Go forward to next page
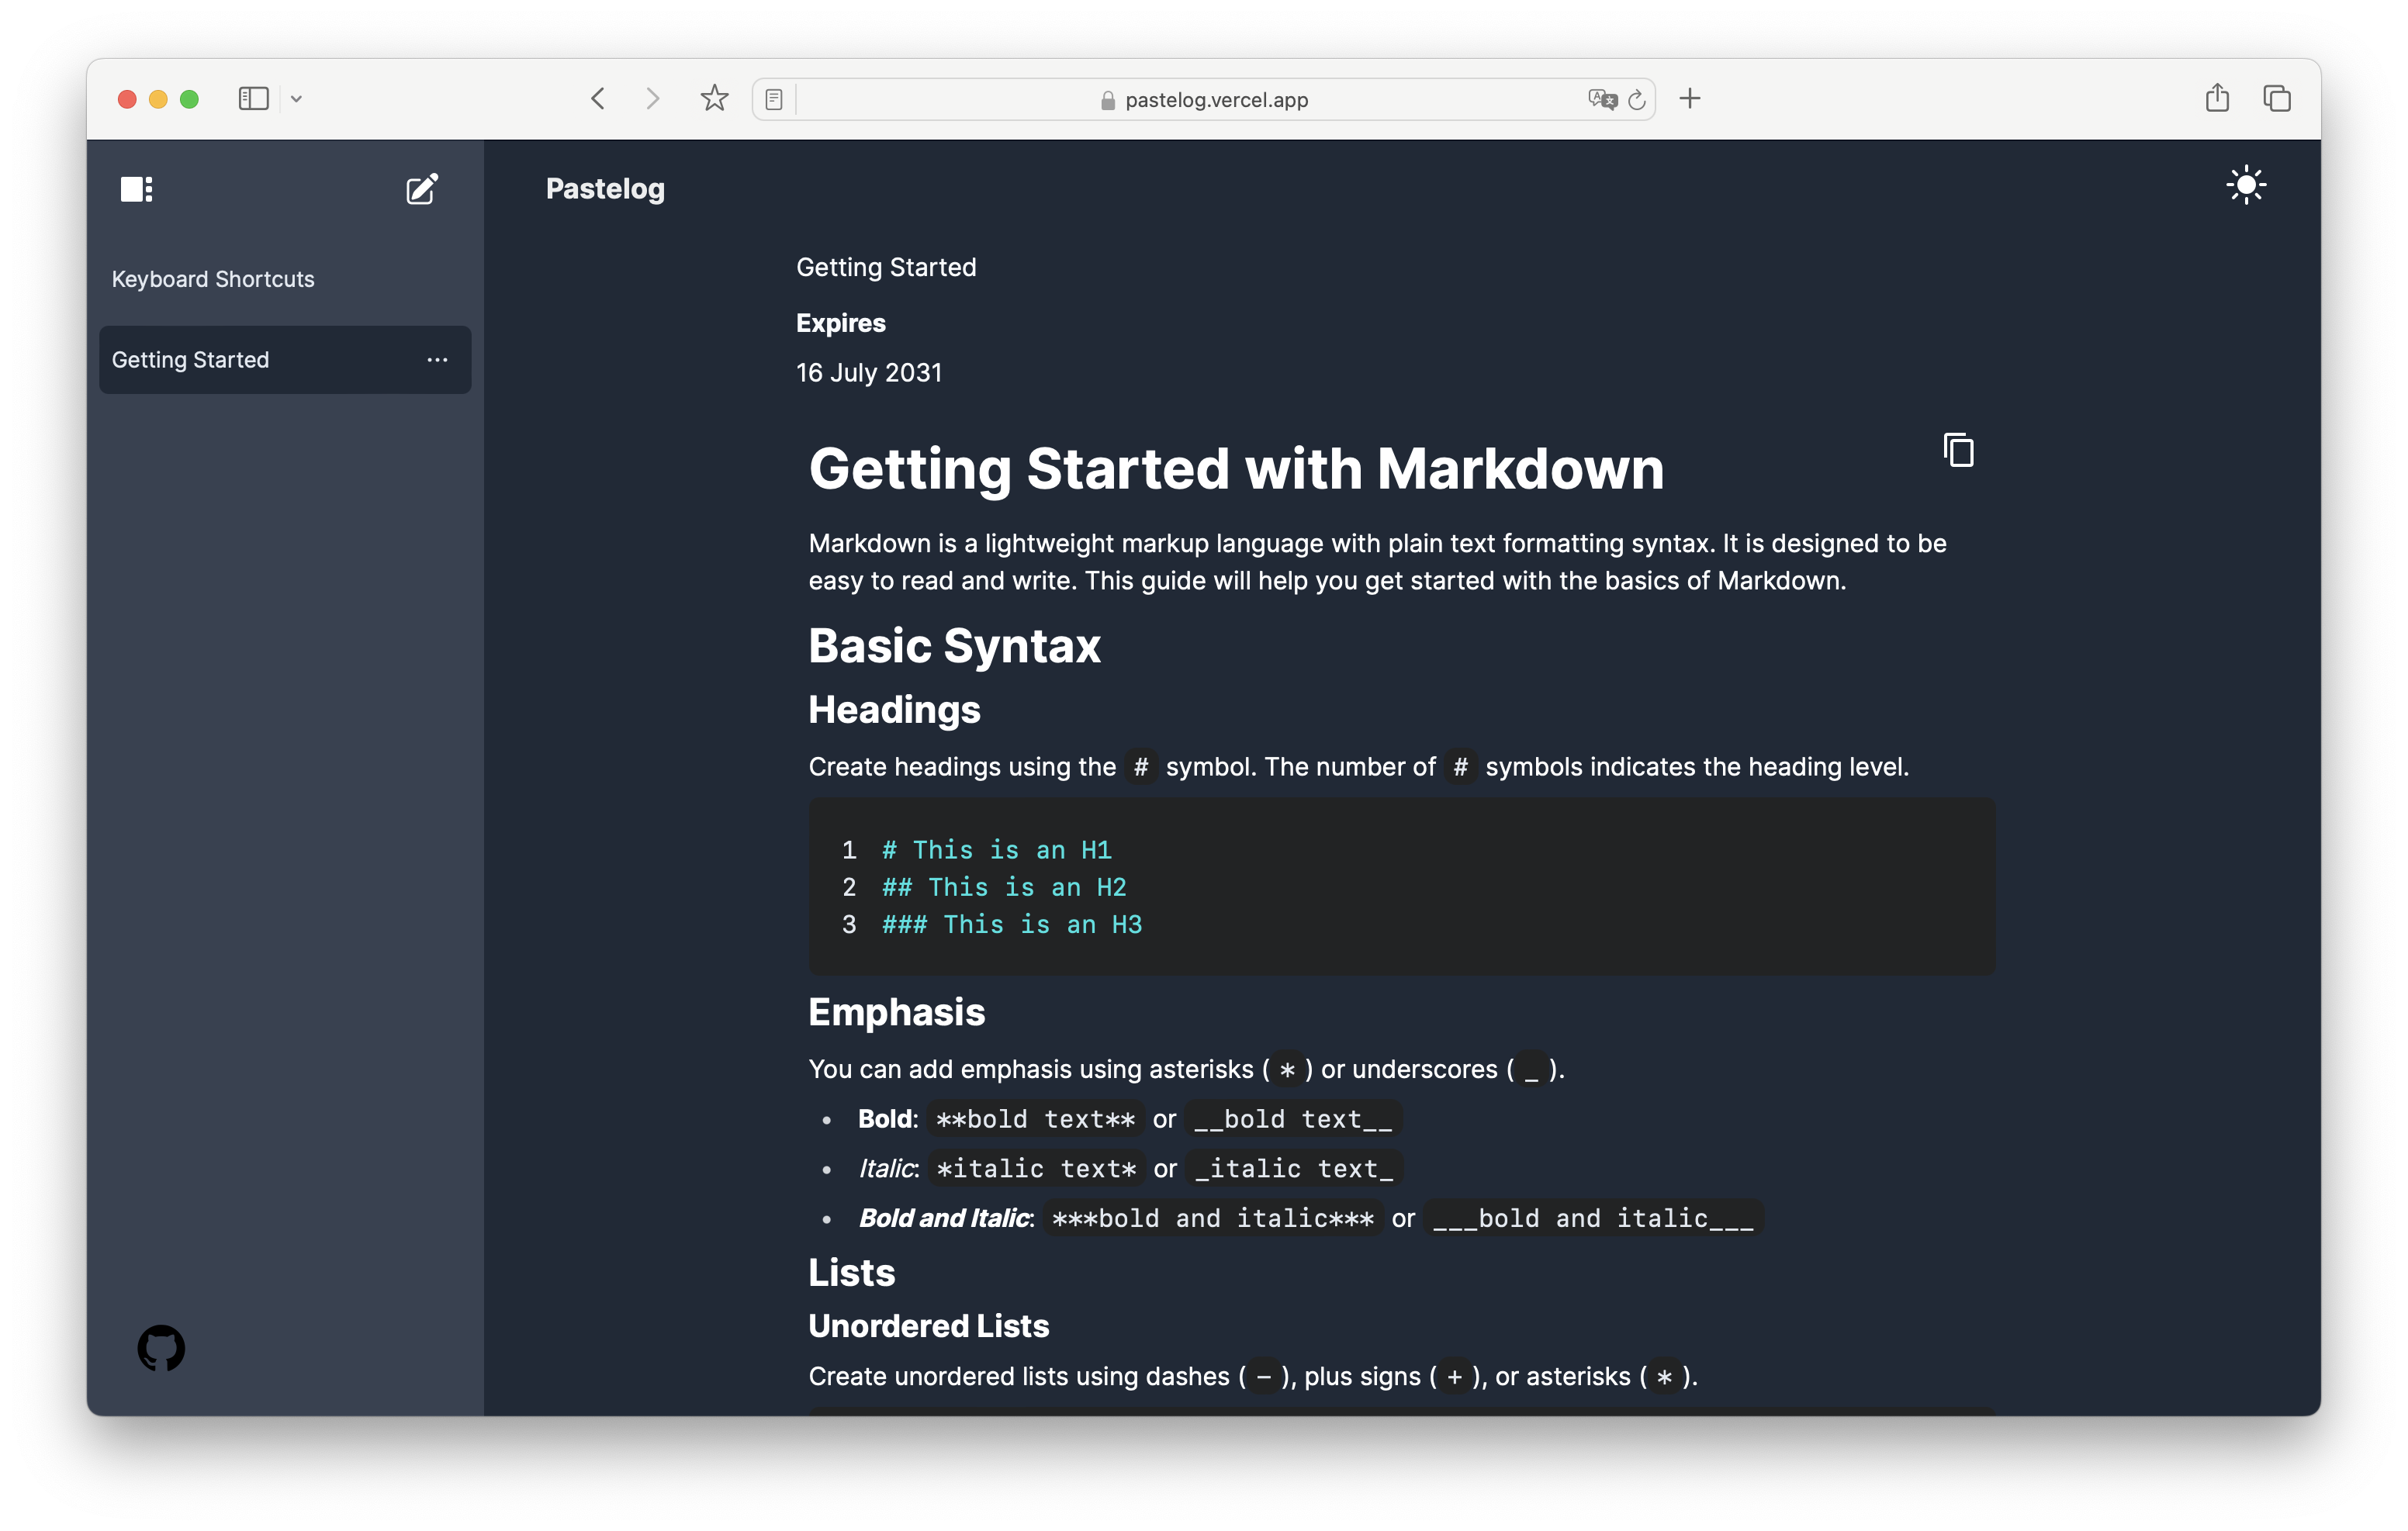This screenshot has height=1531, width=2408. tap(652, 99)
